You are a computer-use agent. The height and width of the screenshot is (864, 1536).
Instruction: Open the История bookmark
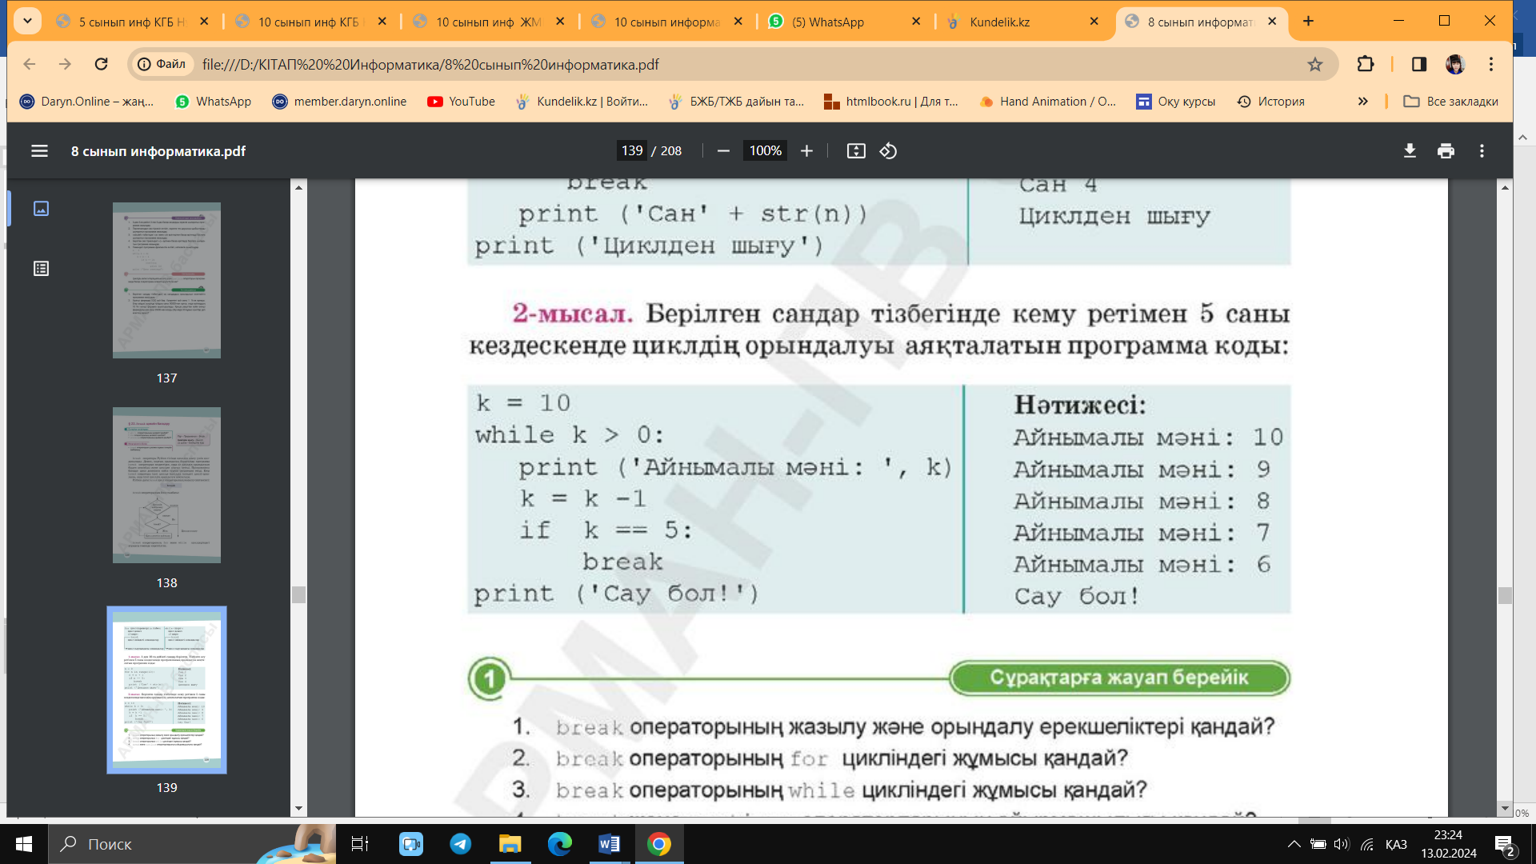1270,102
